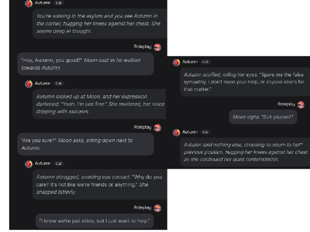310x232 pixels.
Task: Select the 'Hey, Autumn, you good?' message bubble
Action: pyautogui.click(x=85, y=64)
